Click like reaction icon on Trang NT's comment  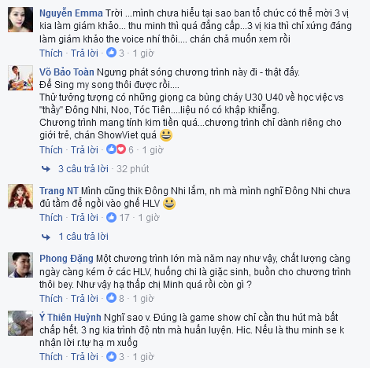111,217
